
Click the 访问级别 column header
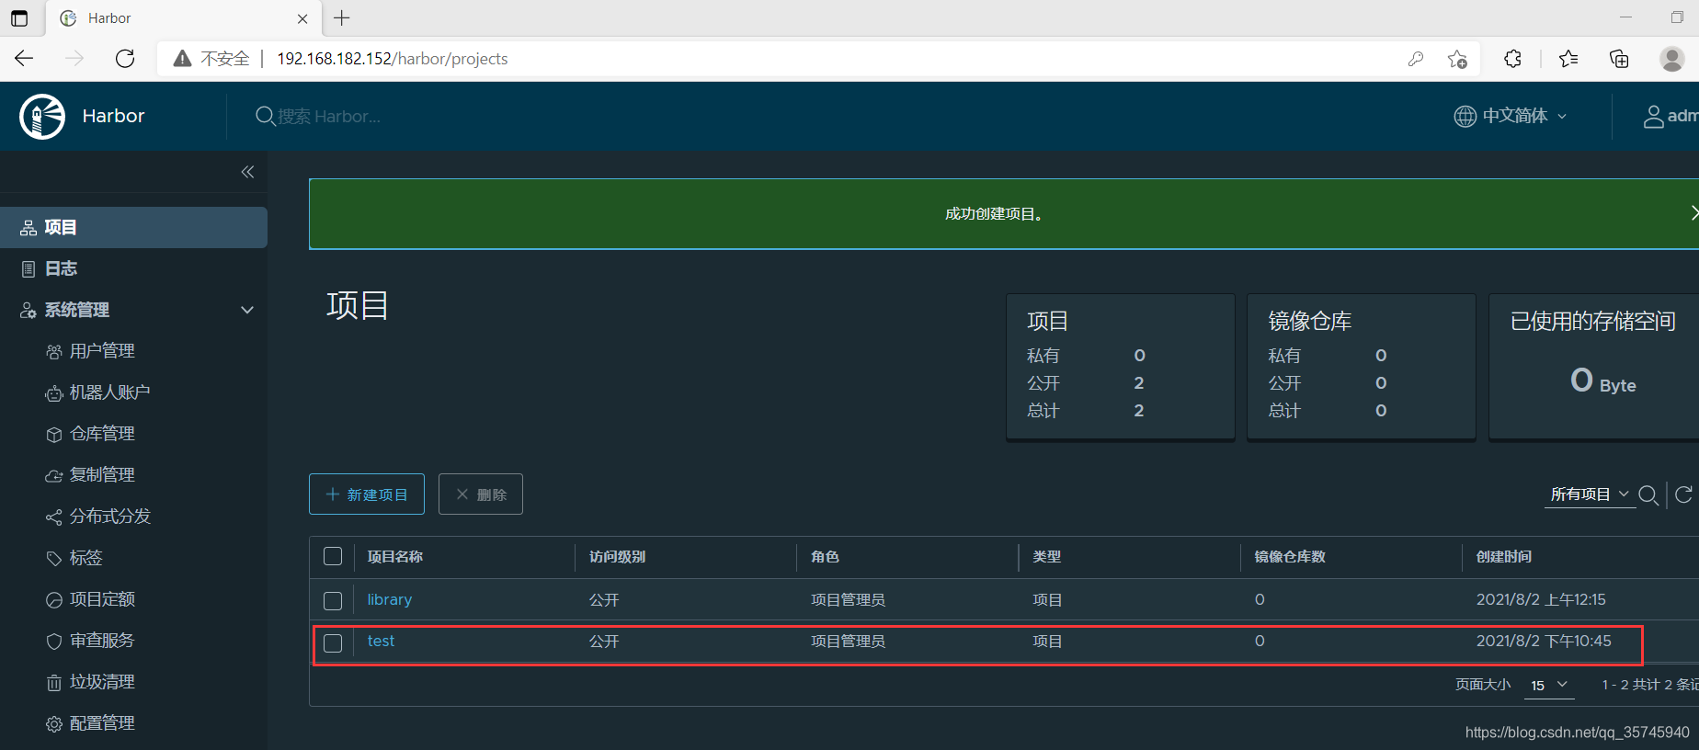click(x=617, y=557)
